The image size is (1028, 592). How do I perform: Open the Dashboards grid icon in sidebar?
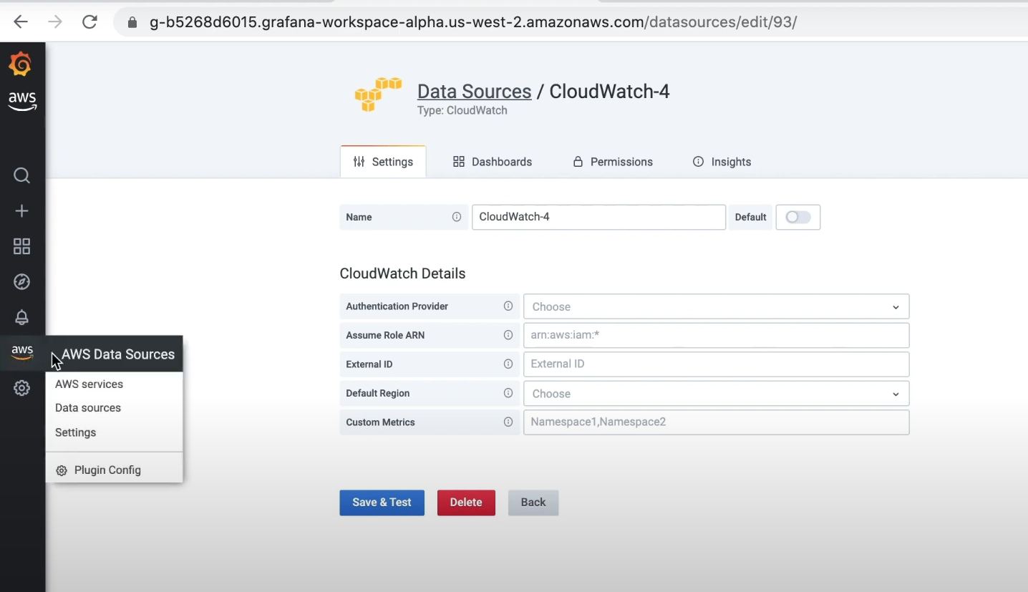click(x=22, y=246)
